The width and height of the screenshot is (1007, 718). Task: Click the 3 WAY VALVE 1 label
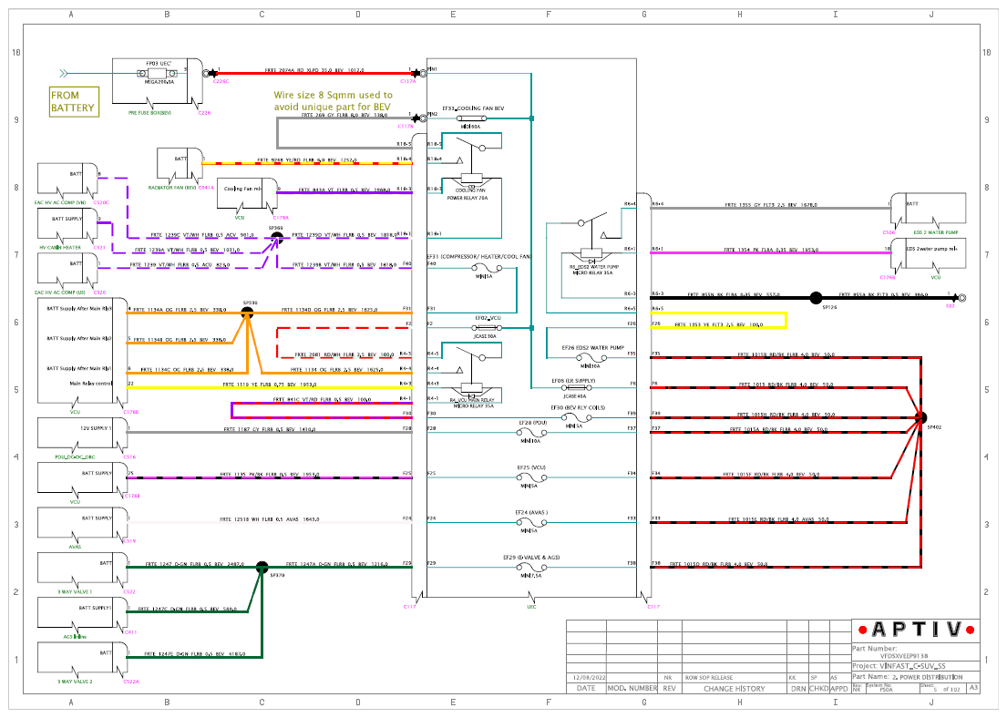75,592
